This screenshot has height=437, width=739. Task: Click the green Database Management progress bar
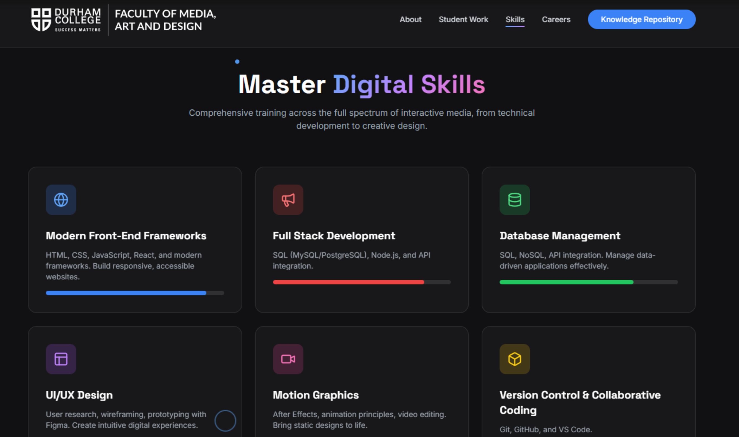[x=566, y=282]
